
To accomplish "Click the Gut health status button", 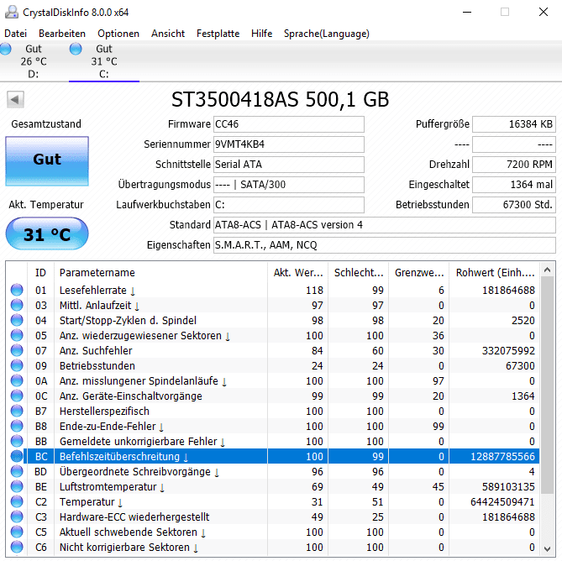I will click(46, 159).
